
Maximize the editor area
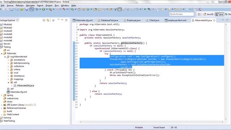[x=227, y=20]
